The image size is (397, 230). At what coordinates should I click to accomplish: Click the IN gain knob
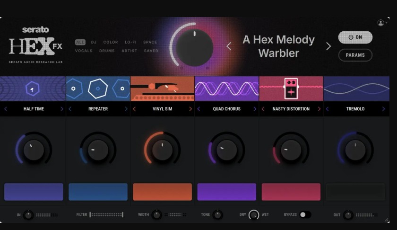[x=28, y=215]
